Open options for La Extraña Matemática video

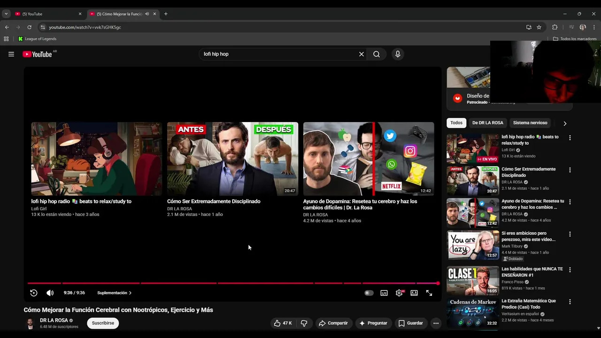(x=570, y=302)
